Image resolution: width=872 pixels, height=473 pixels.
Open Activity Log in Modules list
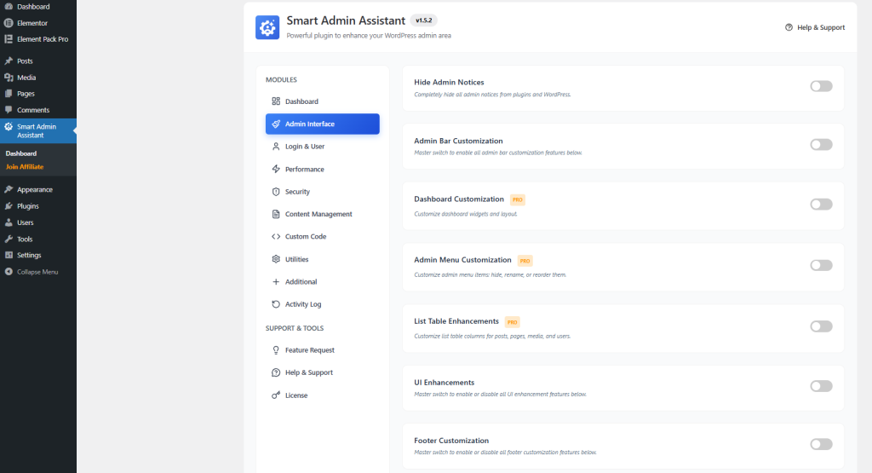click(x=323, y=304)
